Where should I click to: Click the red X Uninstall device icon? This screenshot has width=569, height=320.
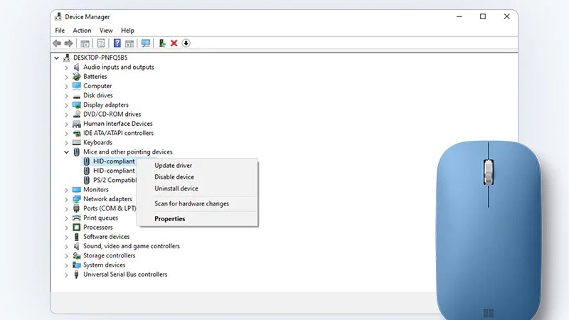pos(174,43)
